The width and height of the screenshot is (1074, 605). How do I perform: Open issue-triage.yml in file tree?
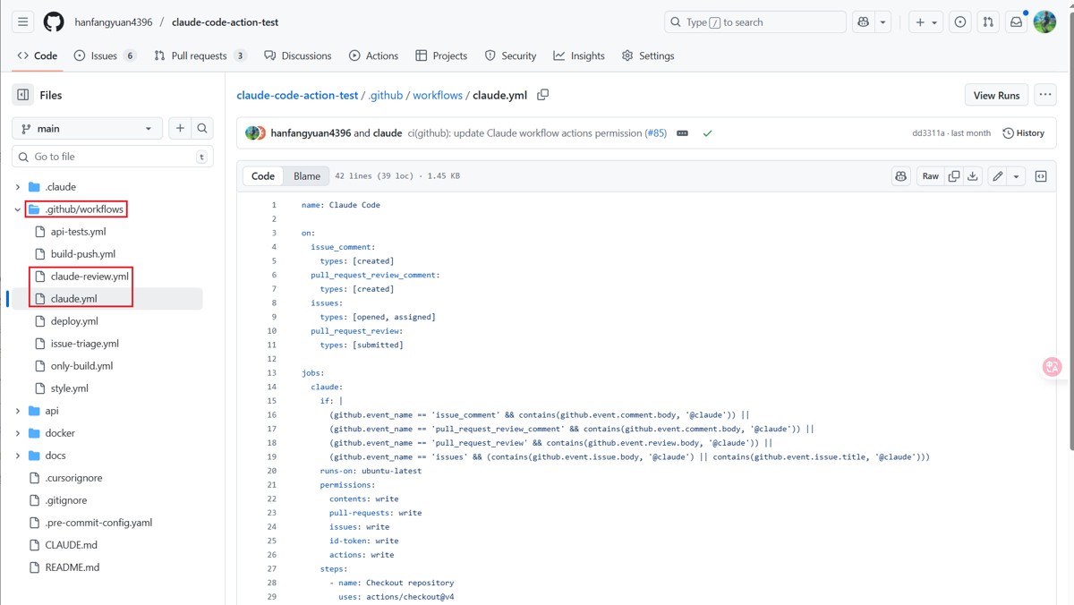tap(84, 344)
